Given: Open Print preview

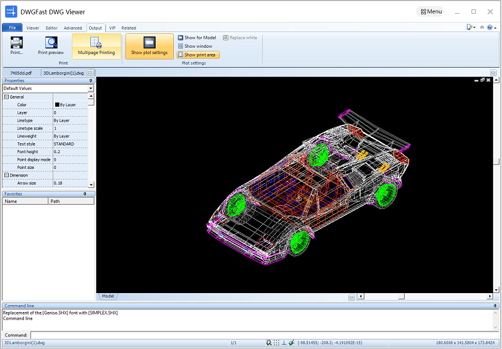Looking at the screenshot, I should click(x=51, y=46).
